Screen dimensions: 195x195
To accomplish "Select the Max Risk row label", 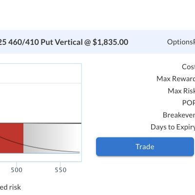I will [181, 91].
